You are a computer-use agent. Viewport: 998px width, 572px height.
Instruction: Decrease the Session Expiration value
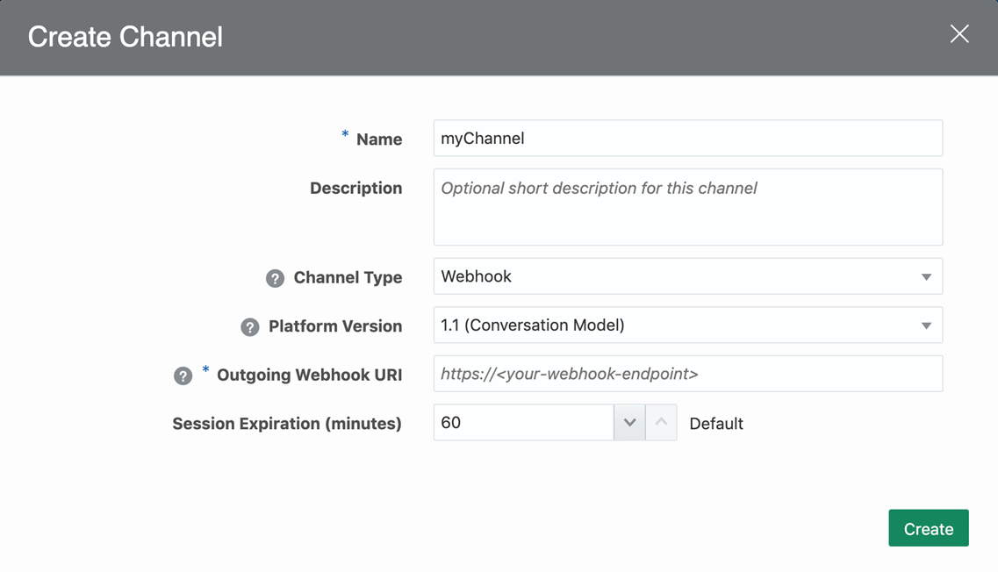[x=629, y=423]
